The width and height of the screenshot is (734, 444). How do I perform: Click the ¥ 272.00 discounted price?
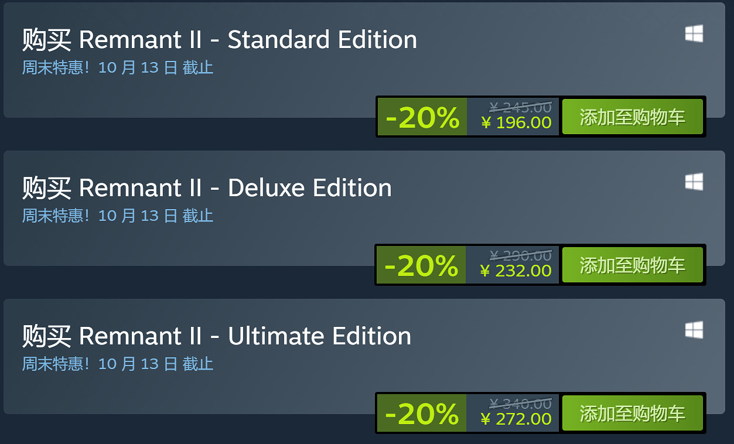click(x=515, y=419)
